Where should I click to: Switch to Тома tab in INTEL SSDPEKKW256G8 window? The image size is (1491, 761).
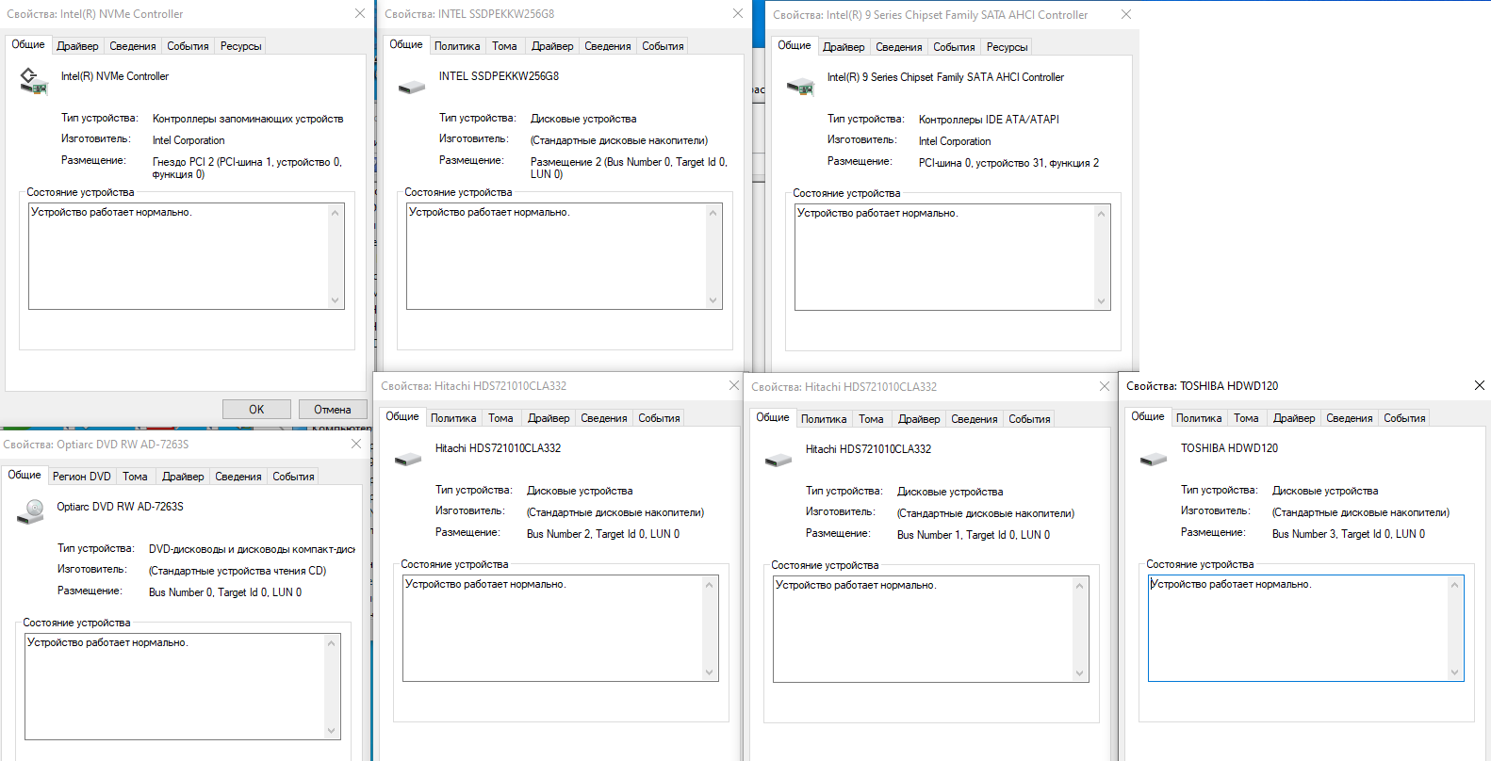click(504, 46)
